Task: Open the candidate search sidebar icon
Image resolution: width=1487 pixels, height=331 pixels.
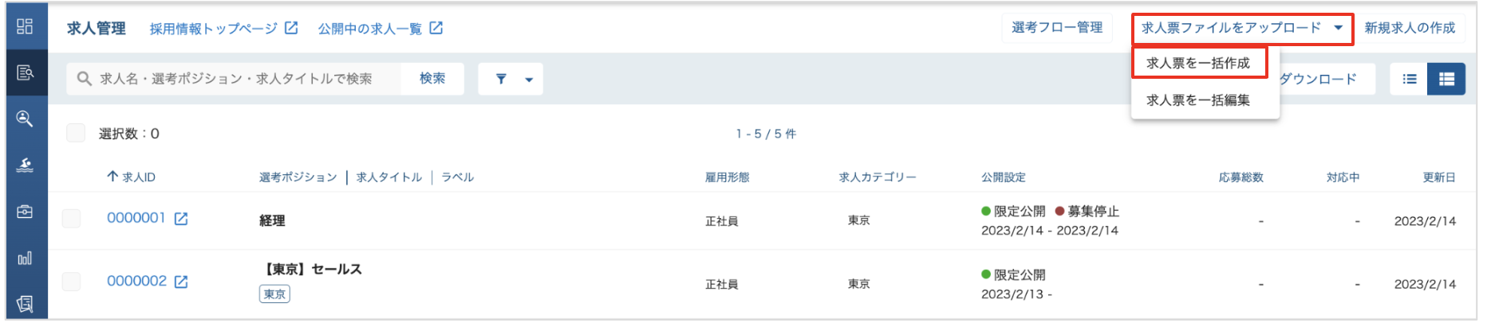Action: (x=25, y=119)
